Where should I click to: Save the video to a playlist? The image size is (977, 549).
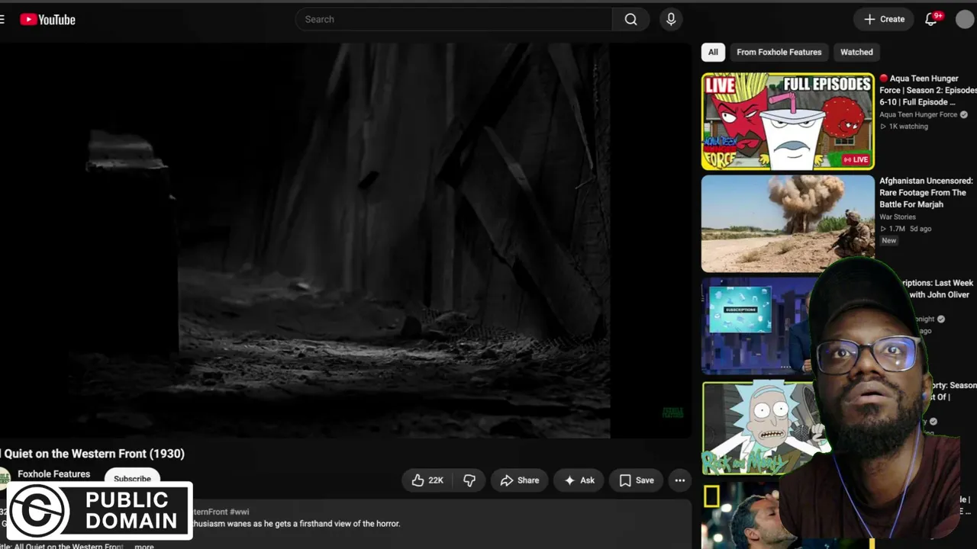pos(637,480)
